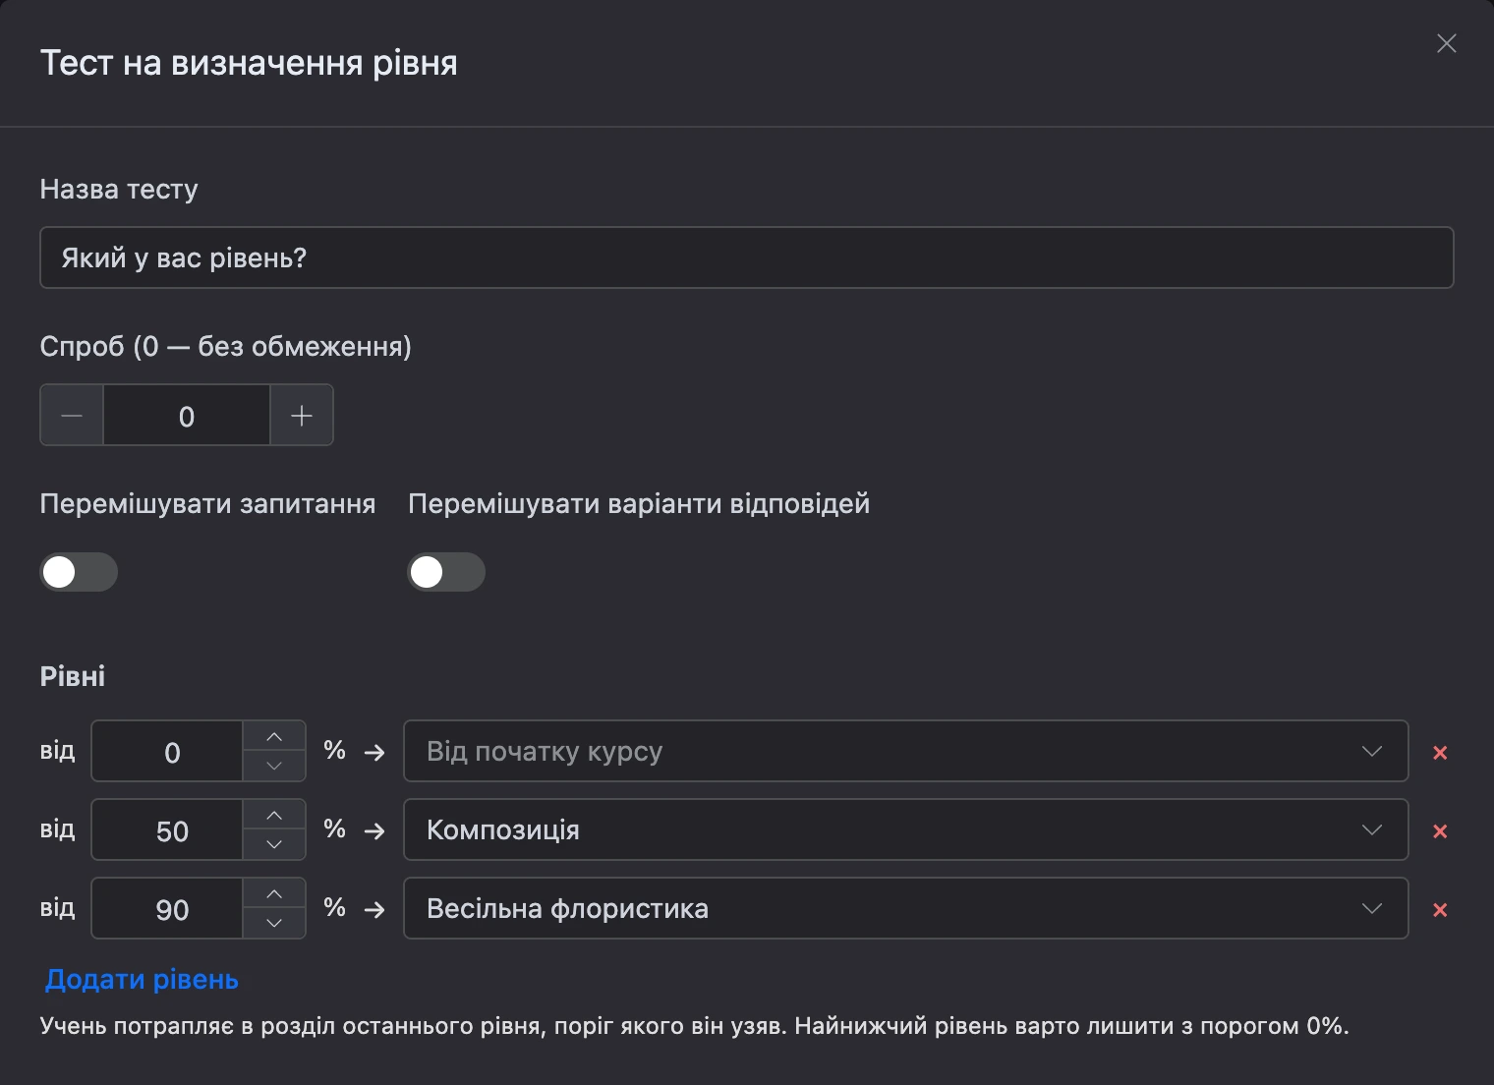Click the 'Тест на визначення рівня' heading
The width and height of the screenshot is (1494, 1085).
pyautogui.click(x=249, y=63)
